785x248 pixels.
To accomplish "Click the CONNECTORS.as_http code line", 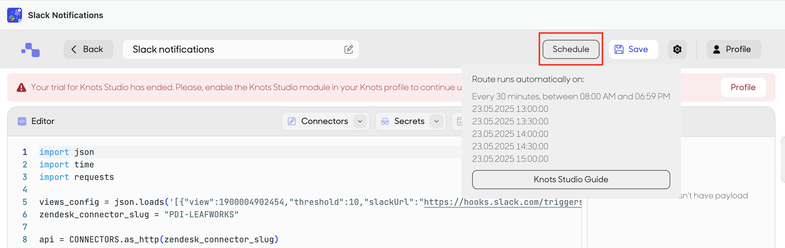I will pyautogui.click(x=159, y=239).
